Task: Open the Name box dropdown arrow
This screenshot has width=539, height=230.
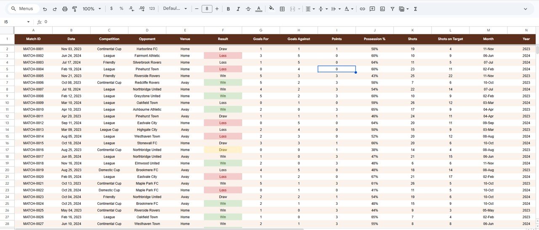Action: [x=28, y=22]
